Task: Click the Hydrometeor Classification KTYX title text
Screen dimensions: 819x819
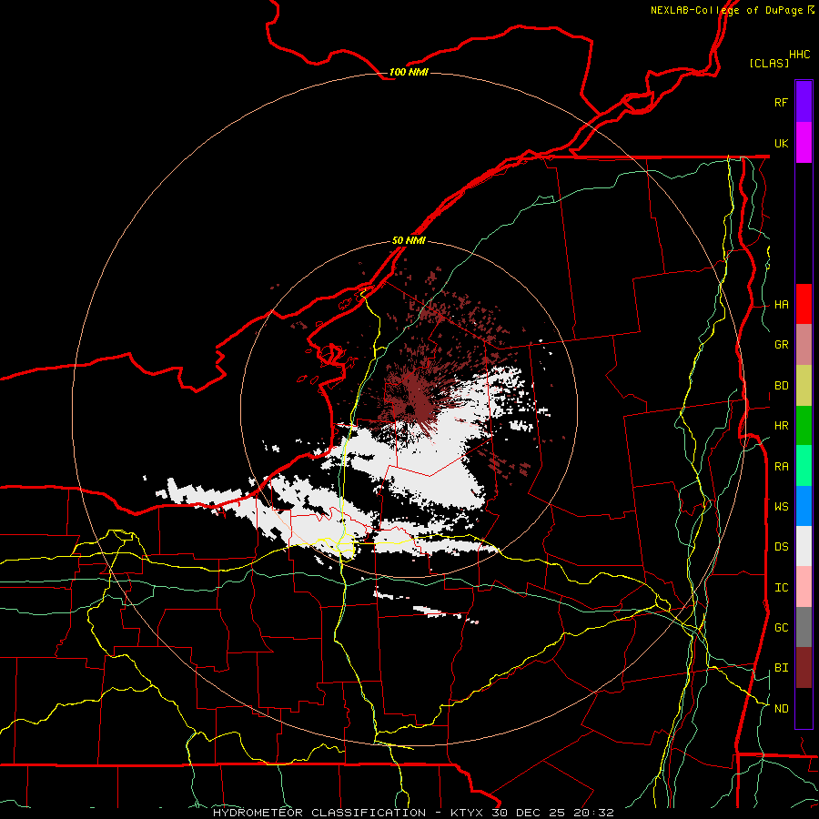Action: pos(413,813)
